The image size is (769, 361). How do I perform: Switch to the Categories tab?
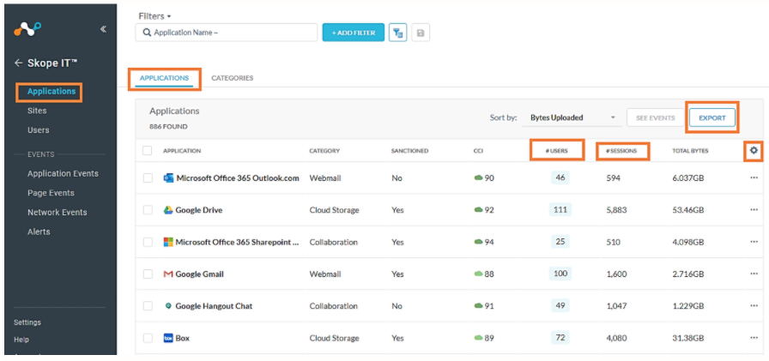pyautogui.click(x=232, y=78)
